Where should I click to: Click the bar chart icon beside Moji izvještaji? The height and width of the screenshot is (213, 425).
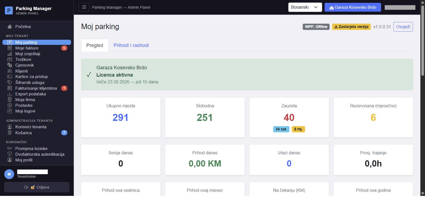(x=10, y=54)
